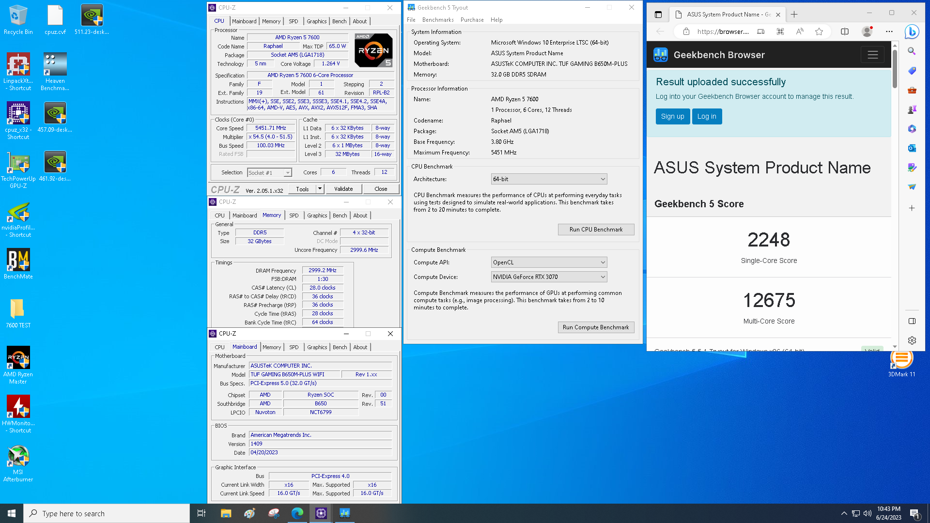This screenshot has width=930, height=523.
Task: Open Edge sidebar search icon
Action: tap(912, 51)
